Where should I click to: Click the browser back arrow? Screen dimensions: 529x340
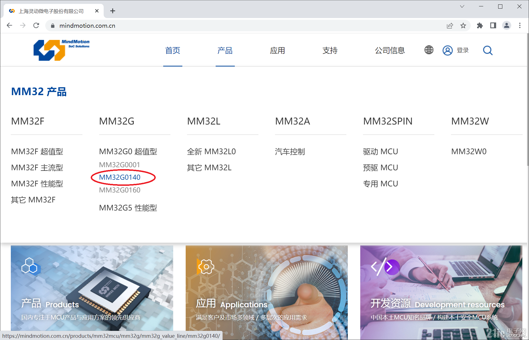pos(9,26)
